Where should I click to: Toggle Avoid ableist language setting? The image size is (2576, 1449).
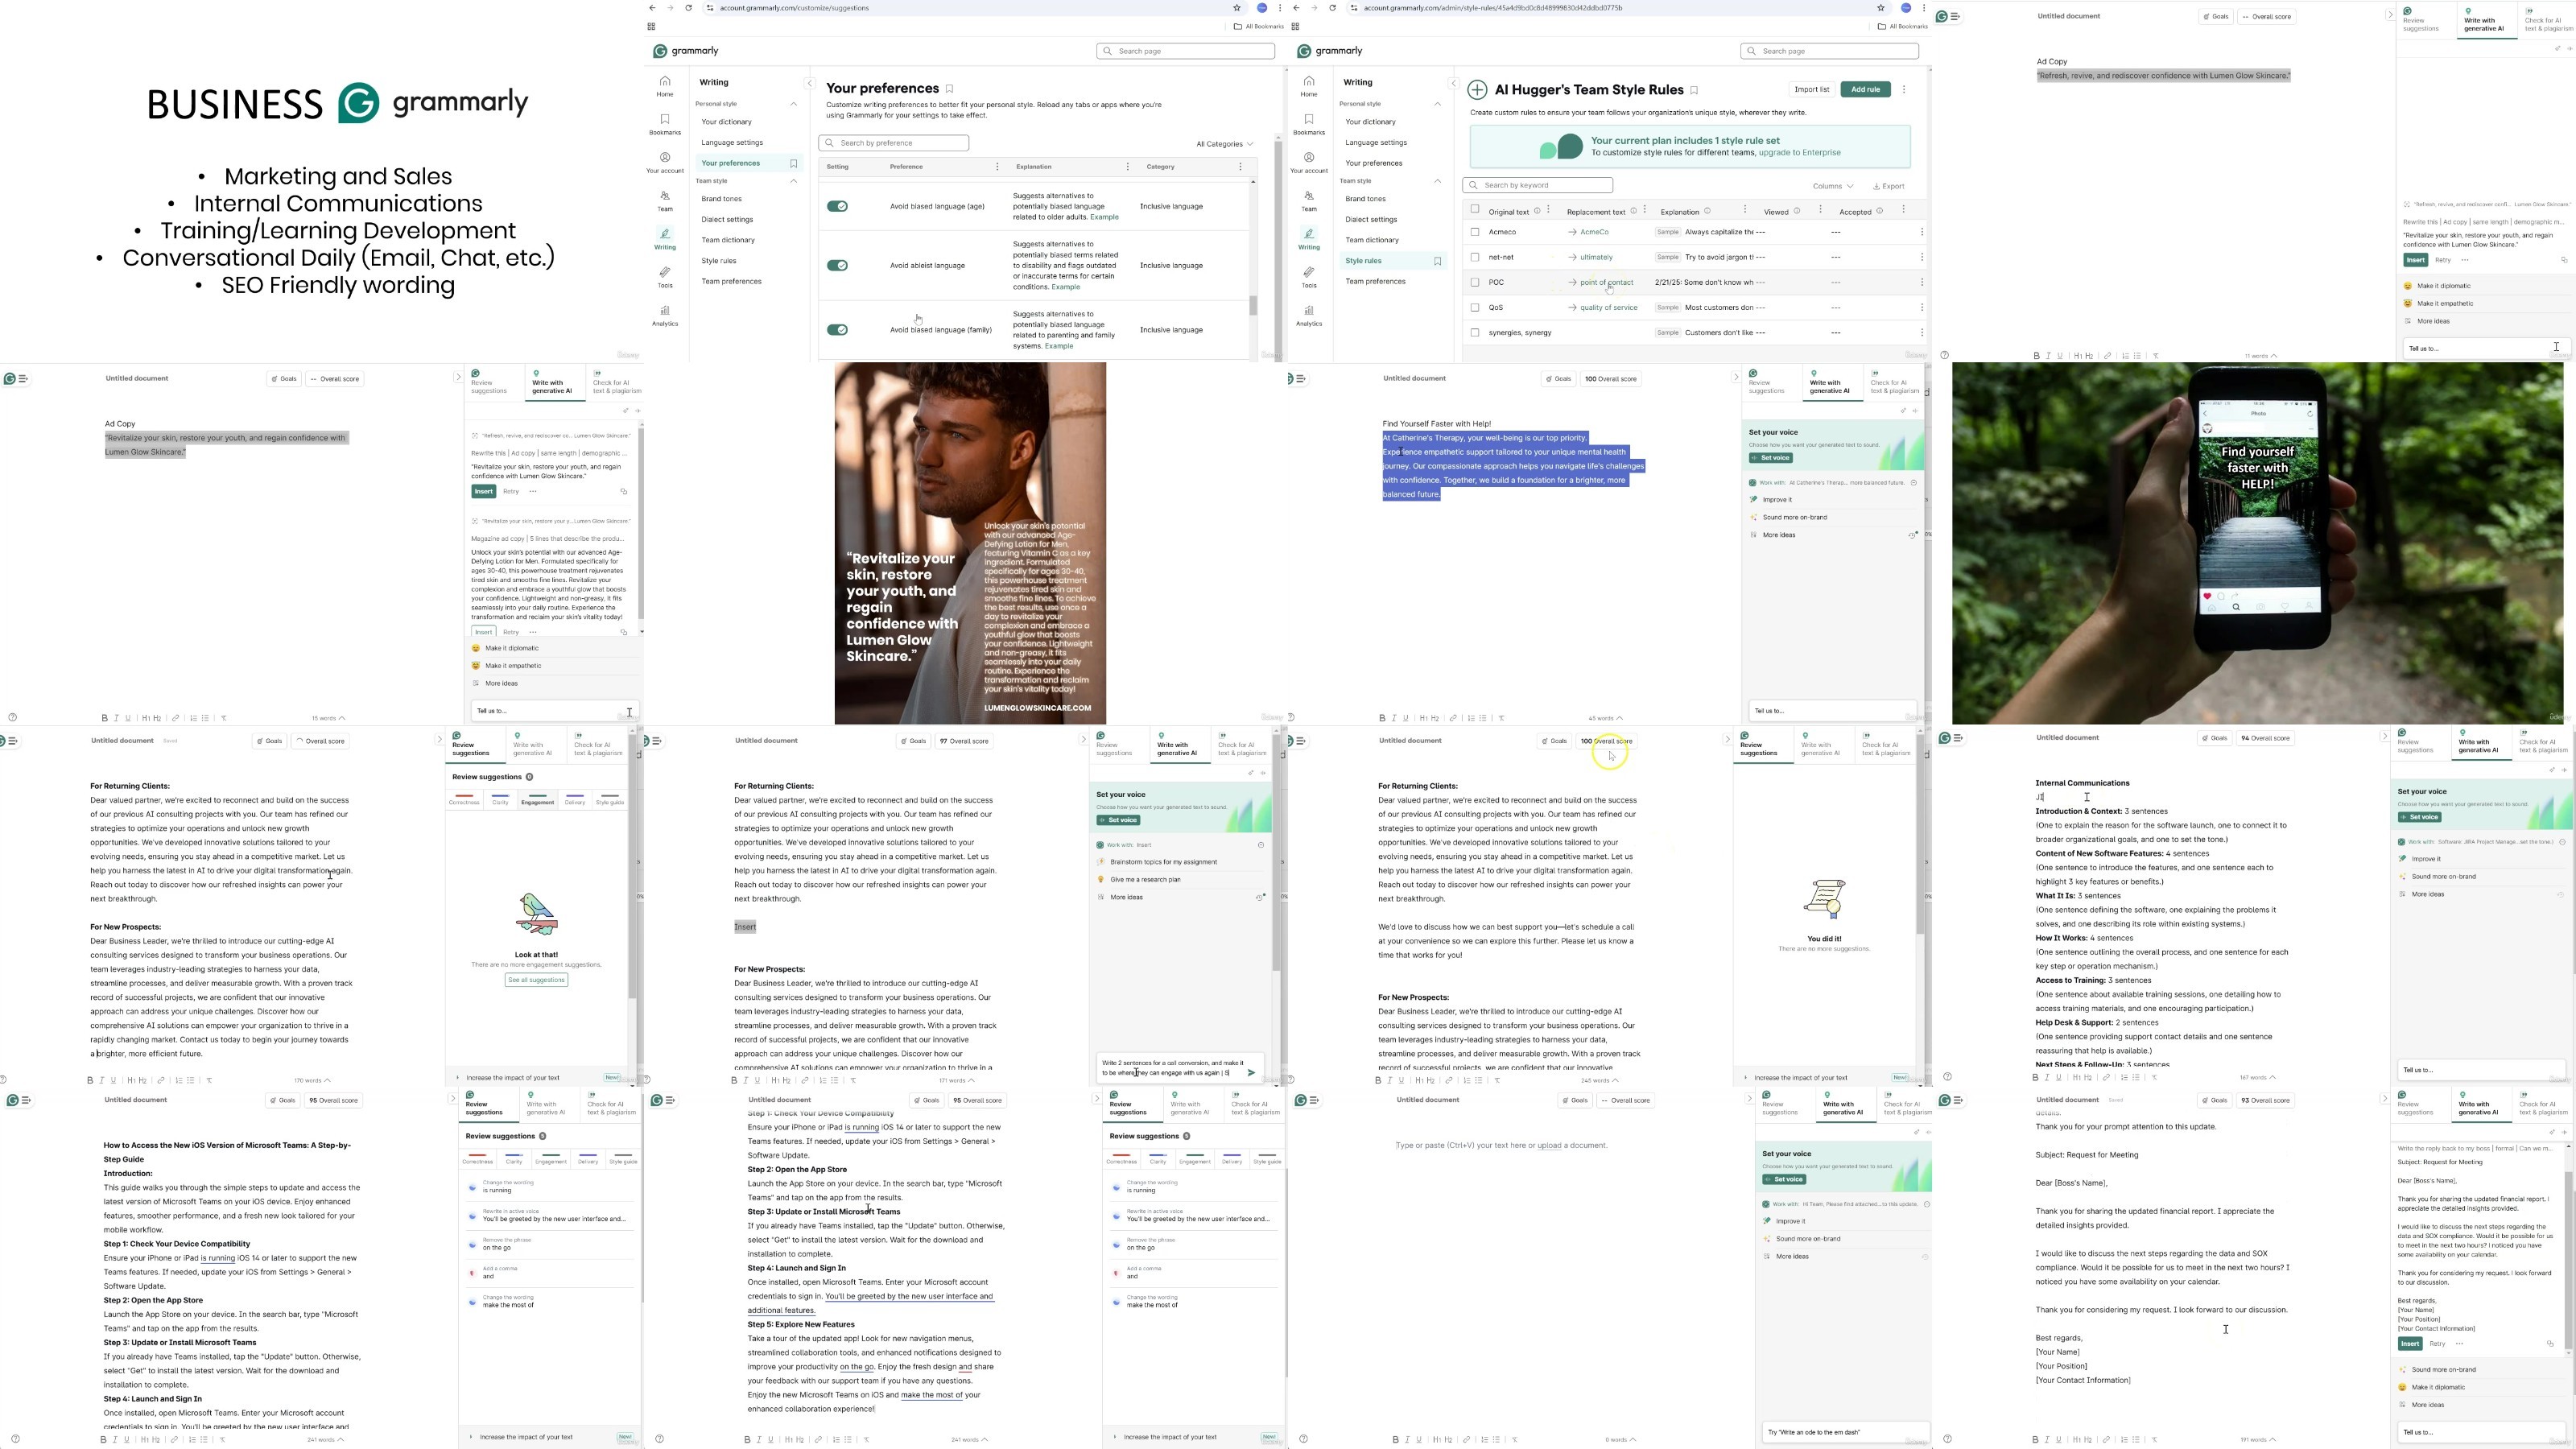pyautogui.click(x=837, y=265)
